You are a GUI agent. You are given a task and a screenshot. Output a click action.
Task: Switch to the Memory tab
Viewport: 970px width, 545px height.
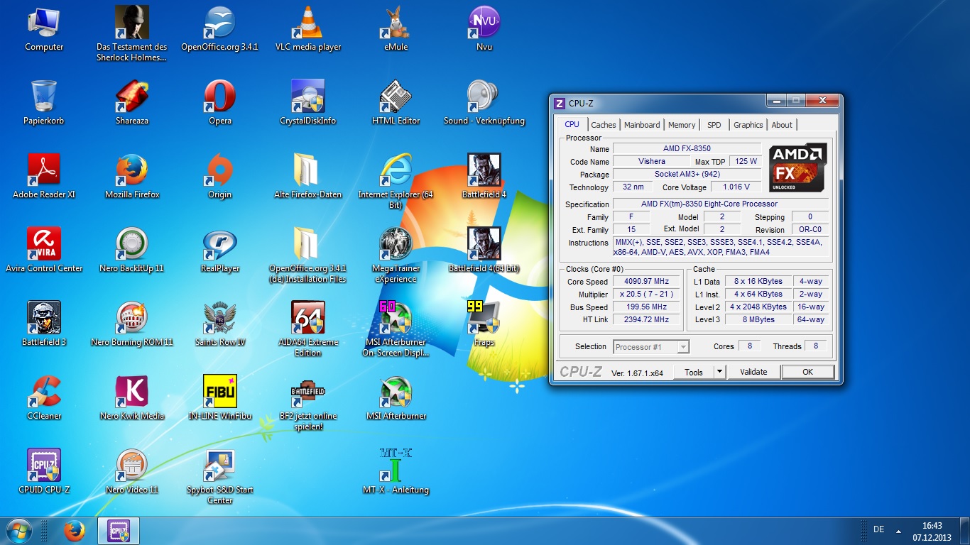coord(682,125)
